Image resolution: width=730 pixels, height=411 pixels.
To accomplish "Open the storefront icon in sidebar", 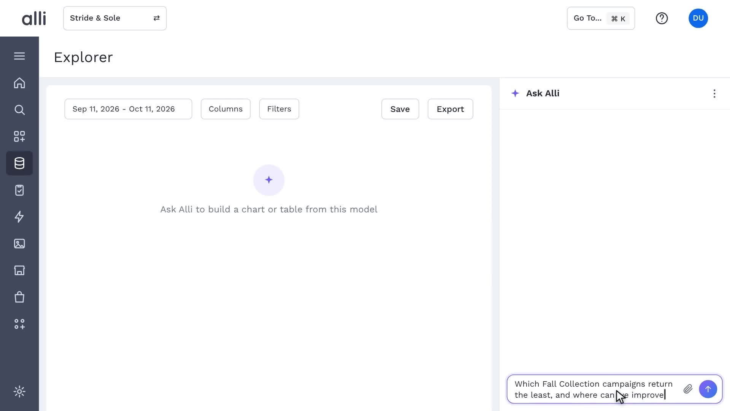I will click(19, 270).
